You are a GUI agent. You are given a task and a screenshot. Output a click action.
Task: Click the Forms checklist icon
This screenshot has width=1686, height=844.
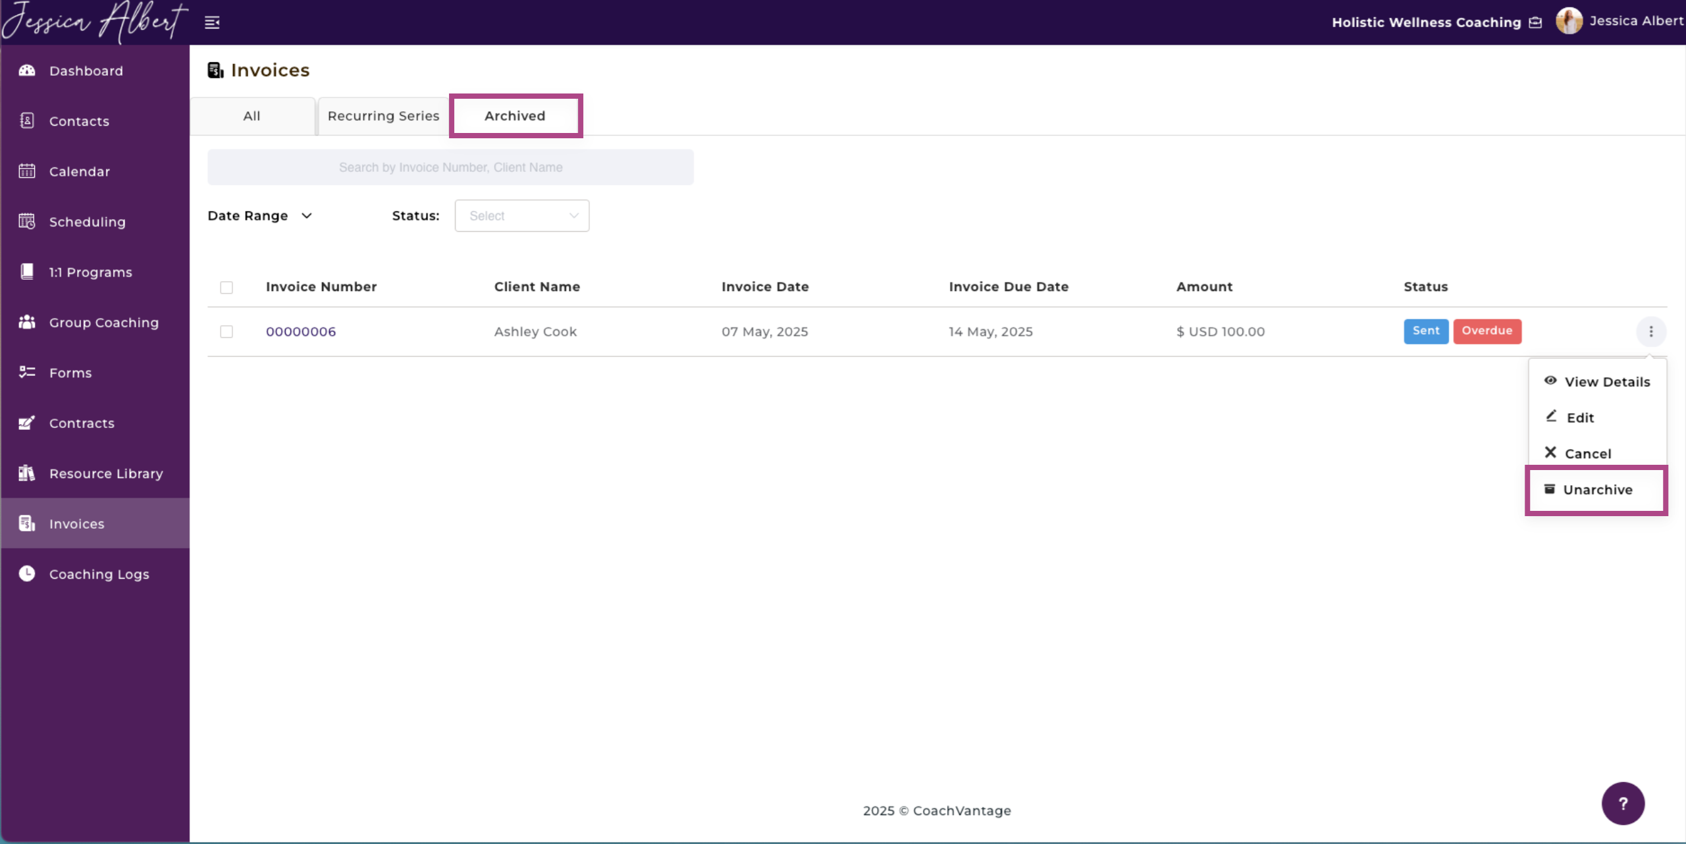[27, 373]
